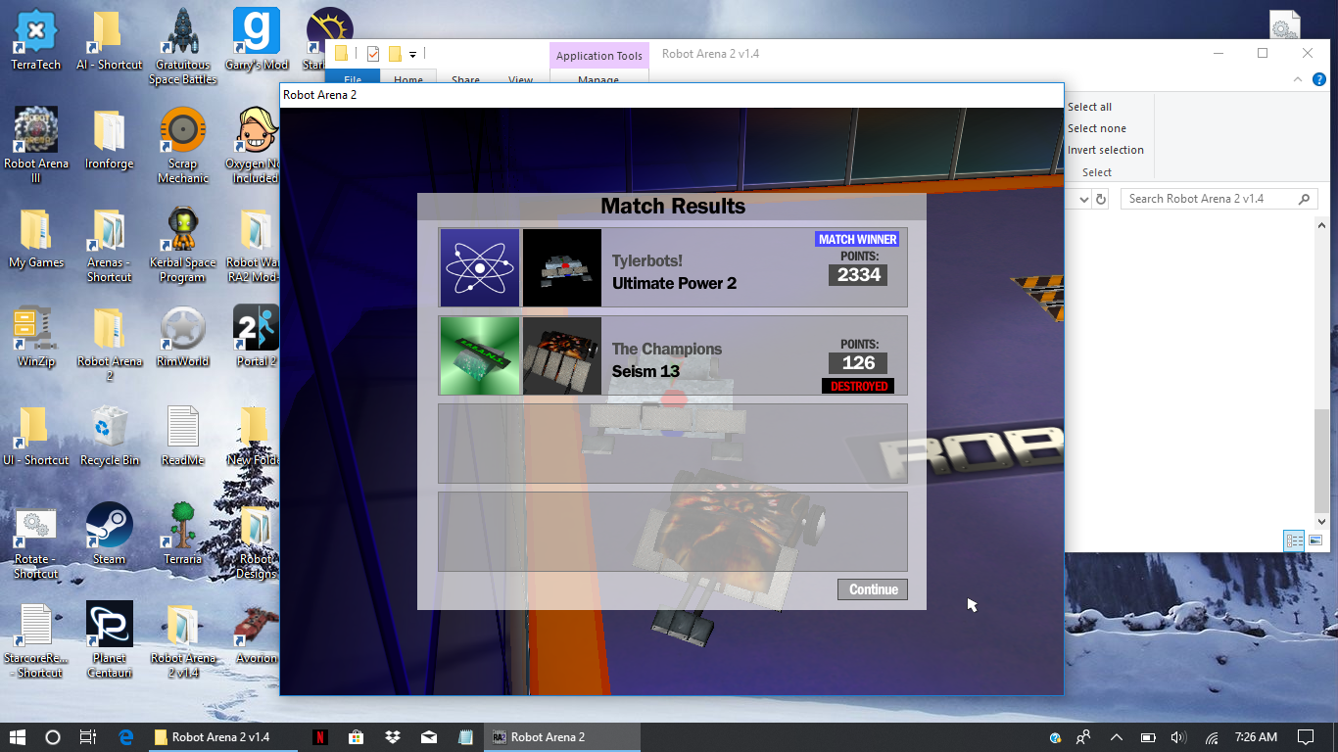Screen dimensions: 1338x752
Task: Click the DESTROYED status label
Action: pyautogui.click(x=858, y=386)
